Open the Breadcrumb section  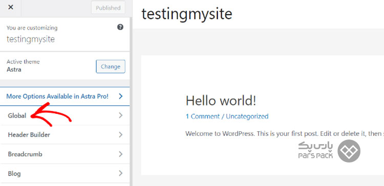[x=65, y=154]
